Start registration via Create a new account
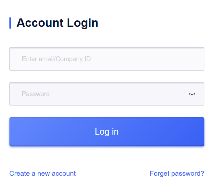The height and width of the screenshot is (189, 219). [x=43, y=173]
